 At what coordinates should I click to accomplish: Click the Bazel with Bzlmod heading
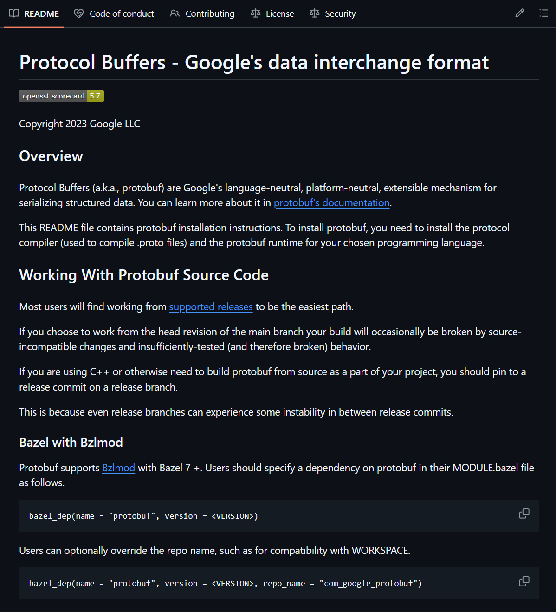[71, 443]
